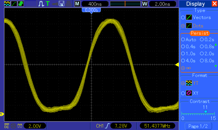Image resolution: width=218 pixels, height=130 pixels.
Task: Click the 51.4377MHz frequency counter readout
Action: tap(157, 126)
